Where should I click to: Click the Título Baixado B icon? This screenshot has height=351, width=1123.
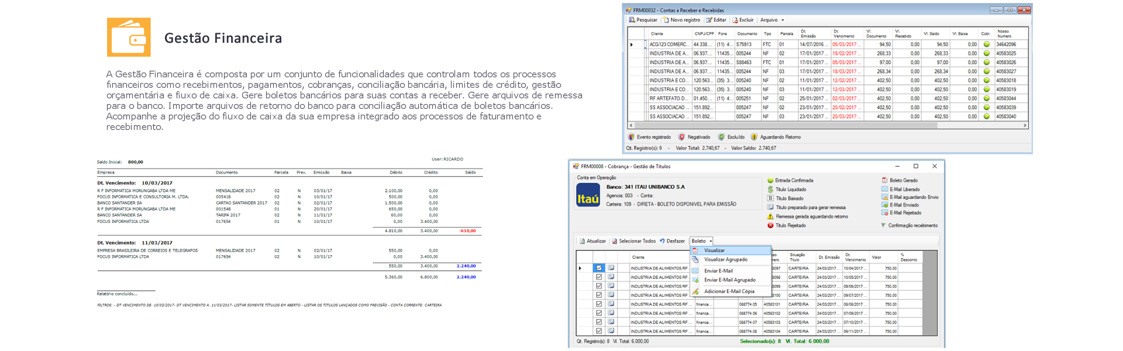coord(770,198)
